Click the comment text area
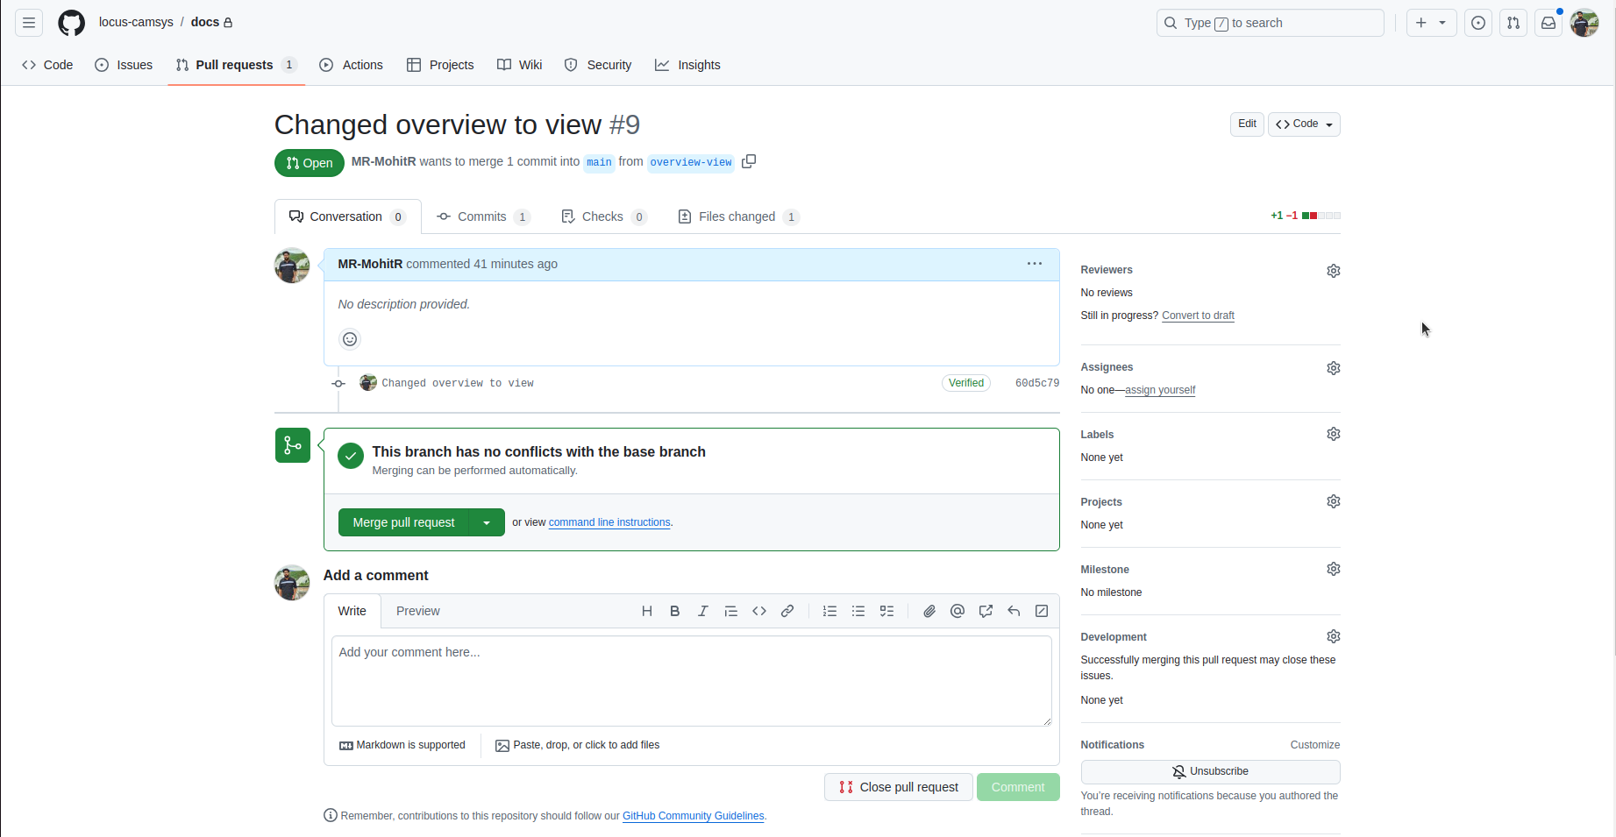The image size is (1616, 837). coord(691,680)
